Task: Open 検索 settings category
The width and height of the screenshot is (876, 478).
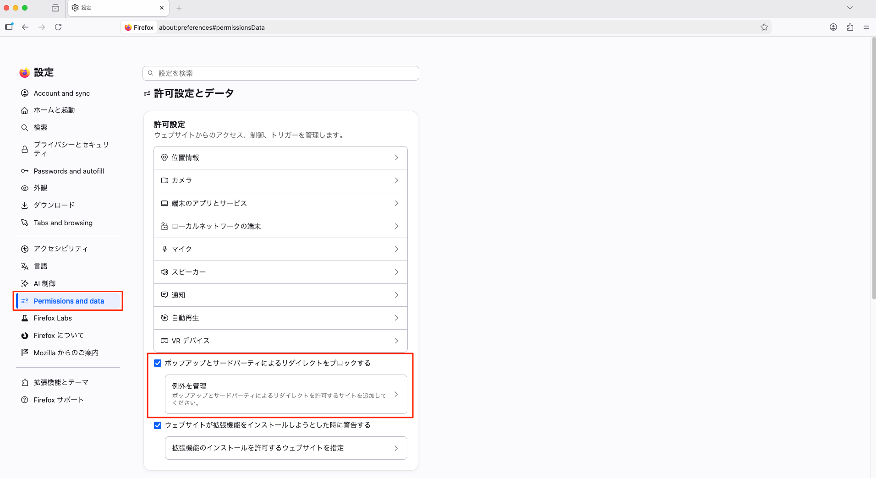Action: pyautogui.click(x=68, y=128)
